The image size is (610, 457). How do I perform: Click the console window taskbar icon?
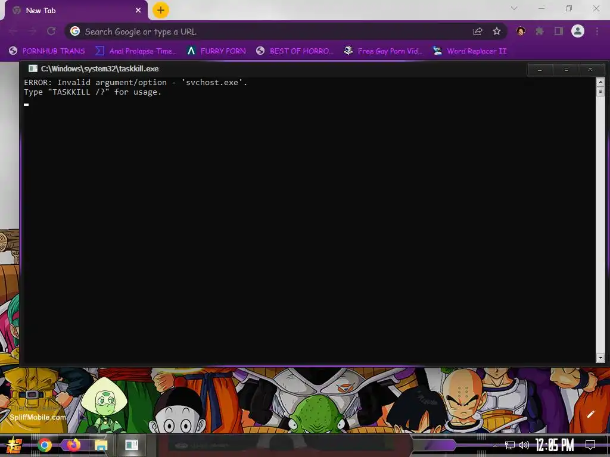[x=132, y=445]
